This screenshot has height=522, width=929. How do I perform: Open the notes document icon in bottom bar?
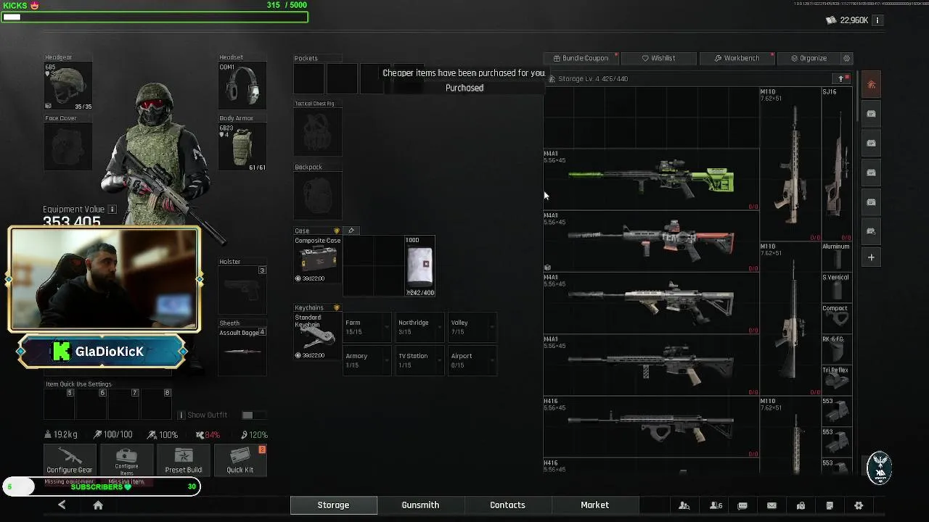pos(830,505)
